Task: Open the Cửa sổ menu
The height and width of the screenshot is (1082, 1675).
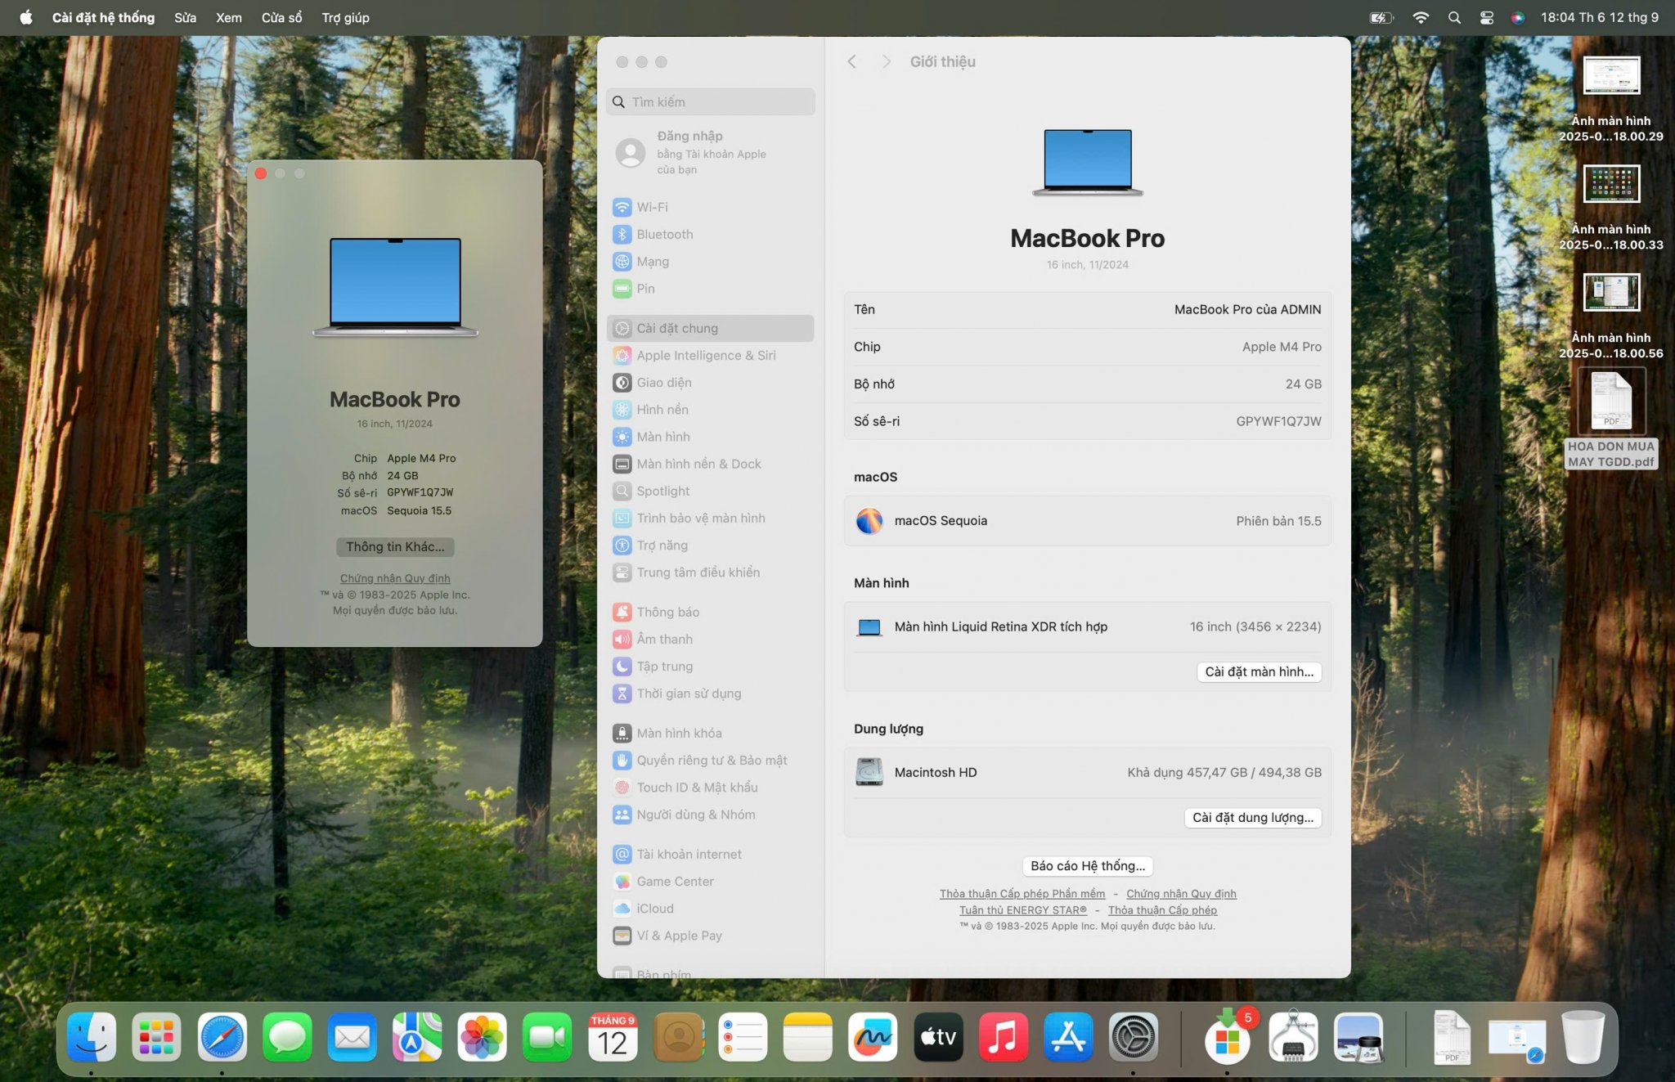Action: [281, 17]
